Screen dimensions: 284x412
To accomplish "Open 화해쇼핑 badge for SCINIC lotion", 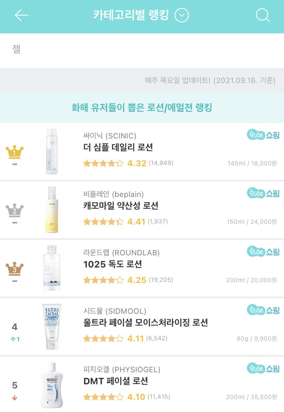I will click(x=263, y=135).
